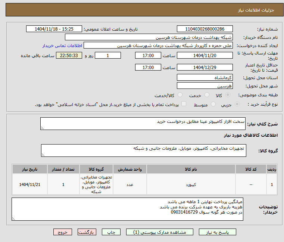This screenshot has width=284, height=242.
Task: Click the کد کالا column header
Action: tap(251, 169)
